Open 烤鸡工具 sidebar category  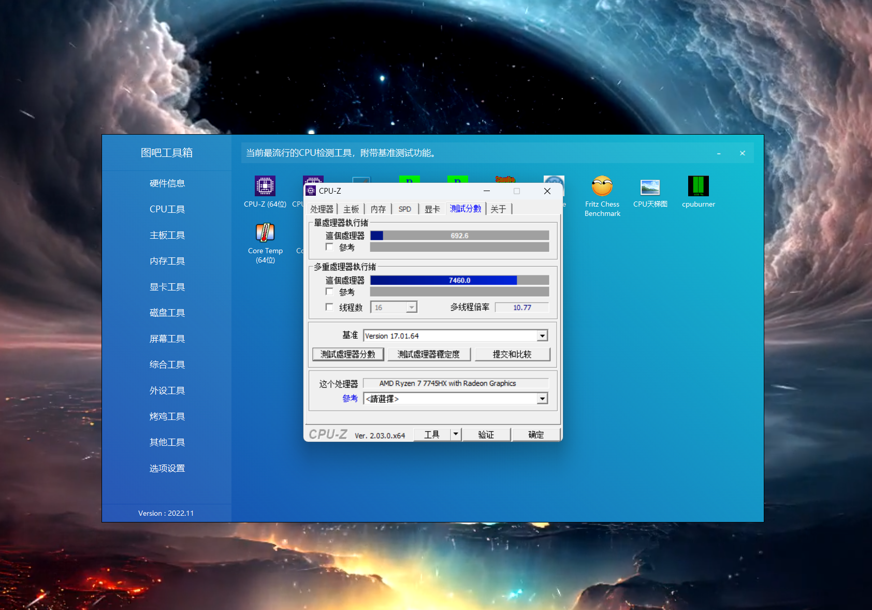[x=167, y=416]
